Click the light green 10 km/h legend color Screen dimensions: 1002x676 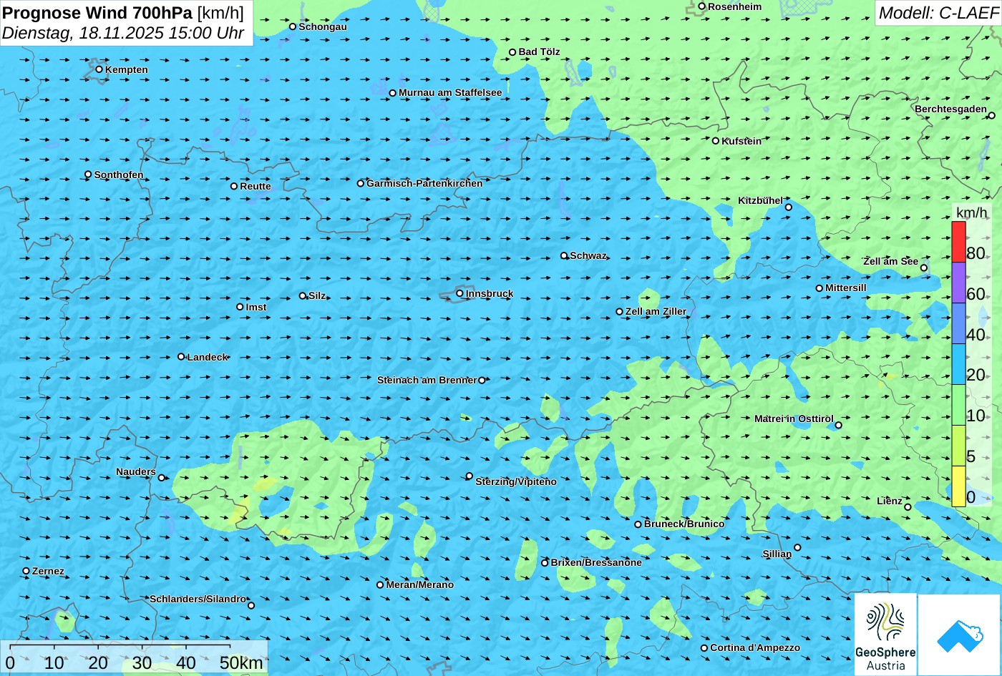958,405
